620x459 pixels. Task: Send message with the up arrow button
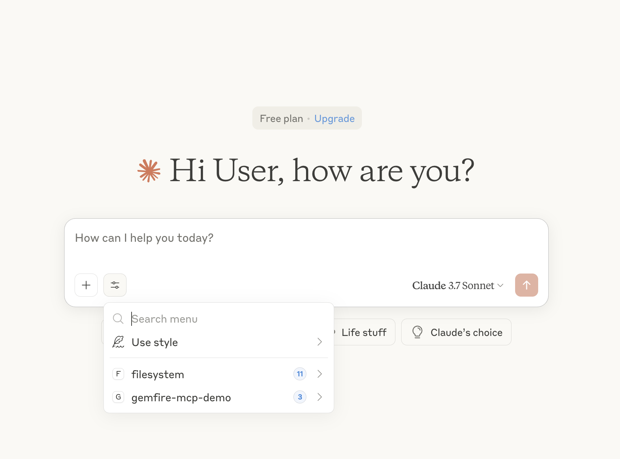pyautogui.click(x=526, y=285)
